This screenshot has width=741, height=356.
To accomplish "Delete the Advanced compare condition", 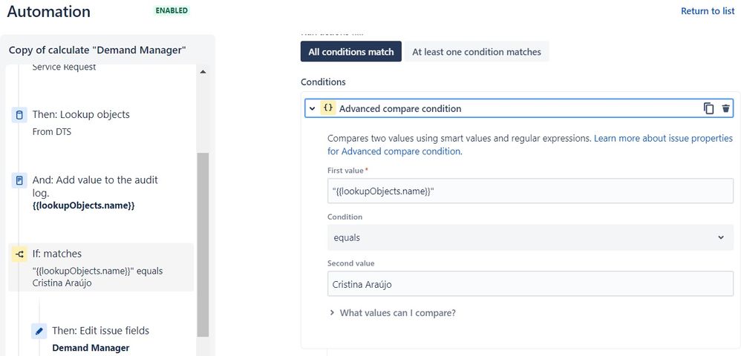I will tap(726, 108).
